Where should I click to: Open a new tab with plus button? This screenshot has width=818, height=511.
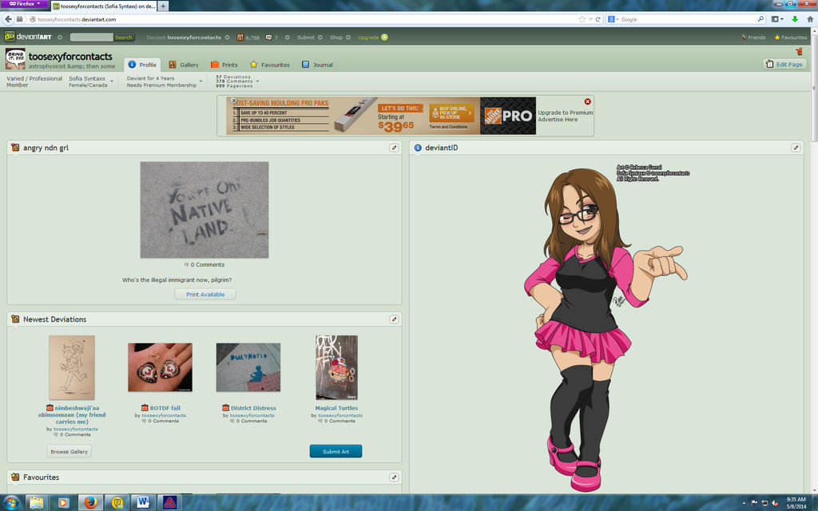pos(163,6)
